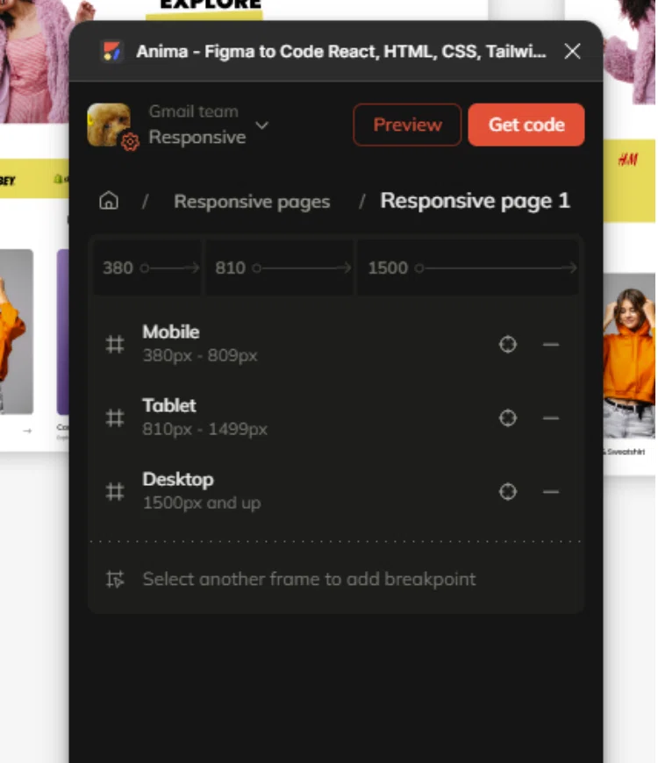658x763 pixels.
Task: Remove the Desktop breakpoint
Action: tap(550, 491)
